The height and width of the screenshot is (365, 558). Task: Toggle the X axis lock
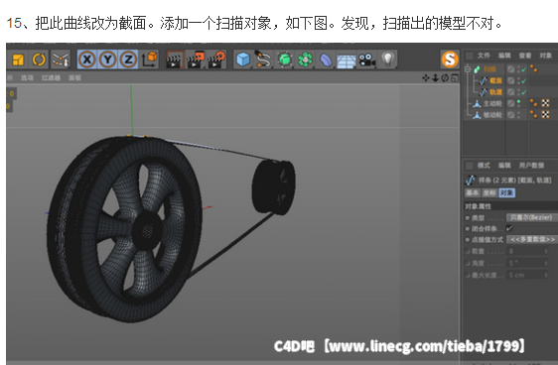point(87,60)
